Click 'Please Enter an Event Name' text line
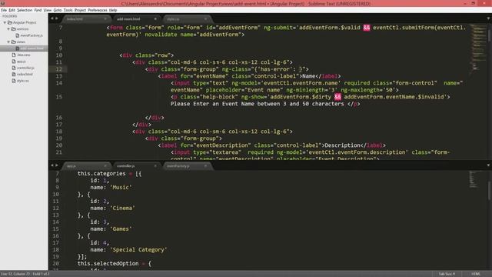This screenshot has height=277, width=492. click(x=265, y=104)
